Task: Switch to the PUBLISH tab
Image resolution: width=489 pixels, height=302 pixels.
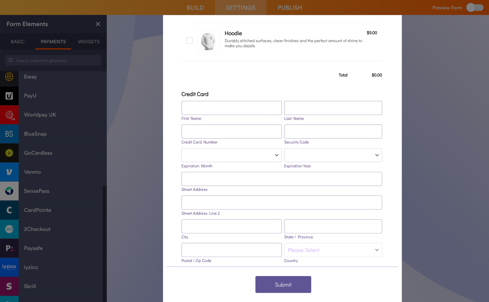Action: [x=290, y=7]
